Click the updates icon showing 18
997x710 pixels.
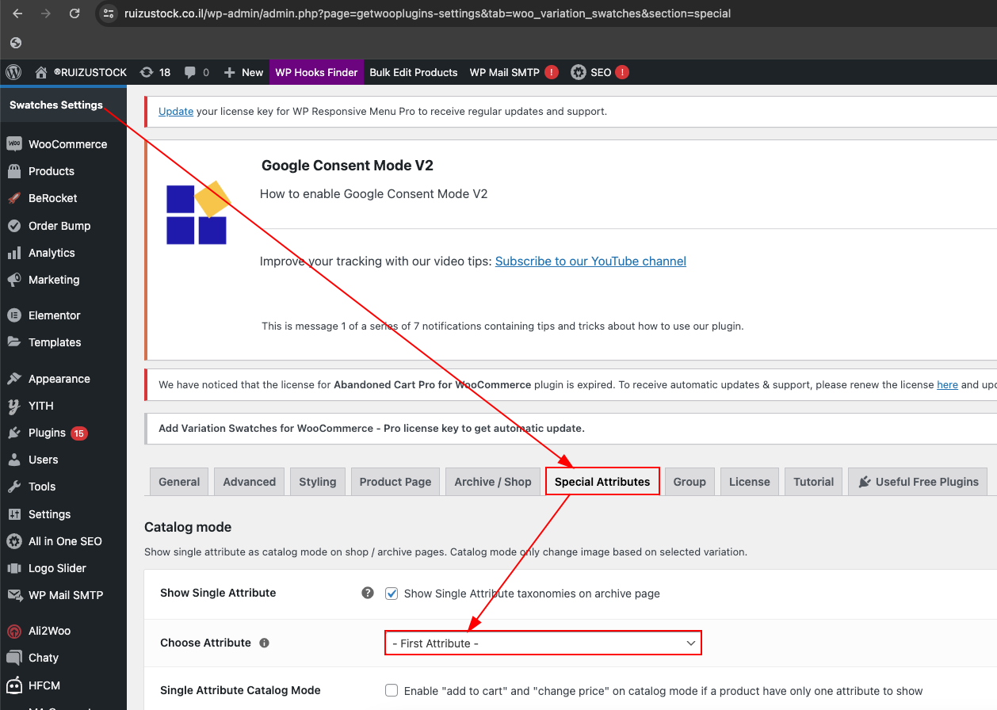click(x=147, y=72)
